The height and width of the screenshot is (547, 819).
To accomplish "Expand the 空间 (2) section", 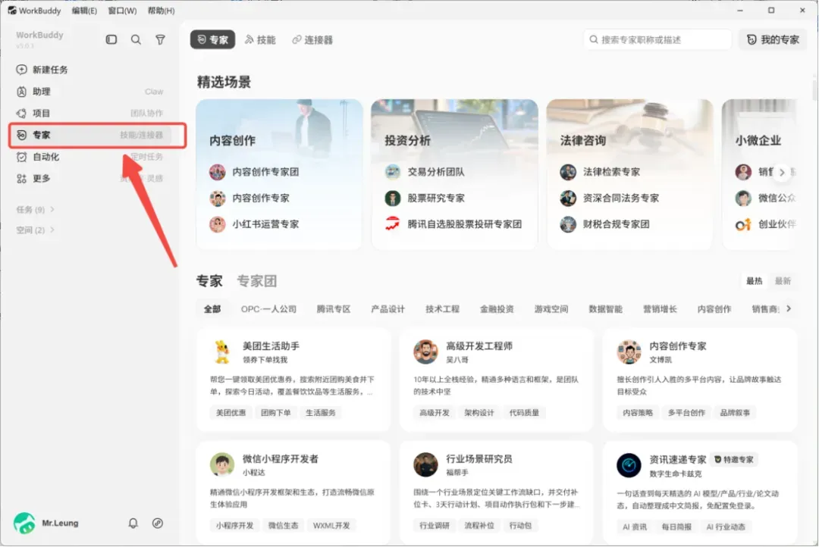I will (35, 230).
